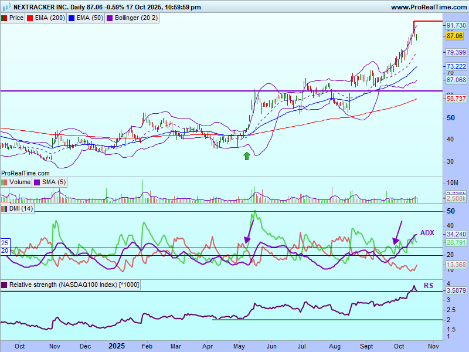This screenshot has height=352, width=469.
Task: Click the purple Bollinger color square
Action: point(110,18)
